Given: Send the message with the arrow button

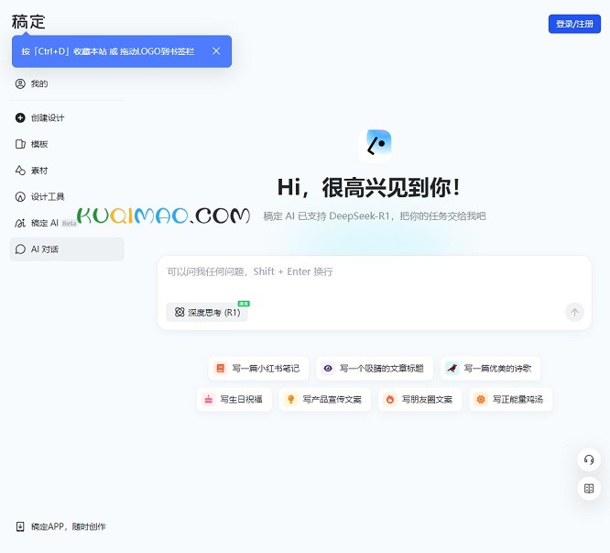Looking at the screenshot, I should click(574, 312).
